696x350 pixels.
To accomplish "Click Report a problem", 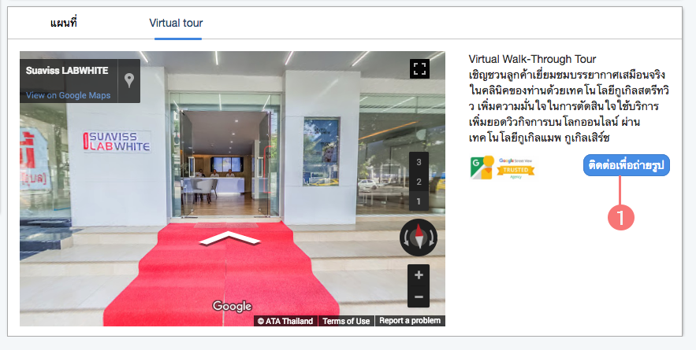I will pyautogui.click(x=410, y=321).
